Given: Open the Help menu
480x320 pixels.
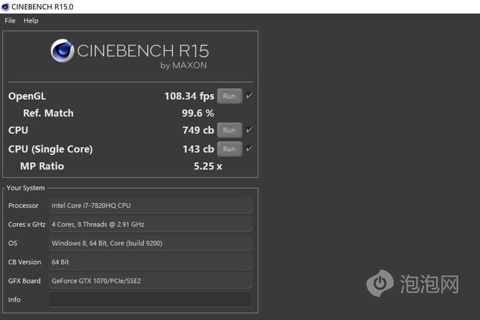Looking at the screenshot, I should [x=31, y=21].
